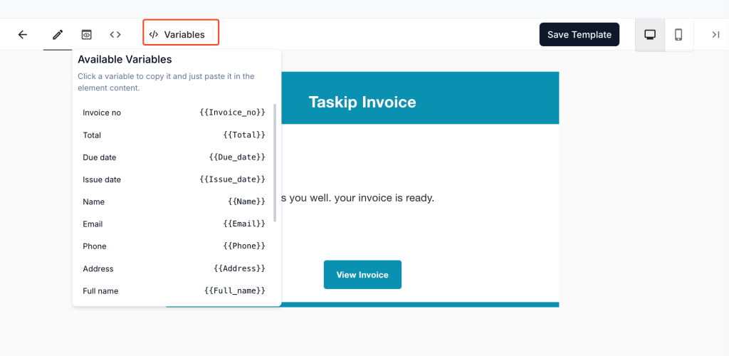Pick the Issue date variable
729x356 pixels.
174,179
